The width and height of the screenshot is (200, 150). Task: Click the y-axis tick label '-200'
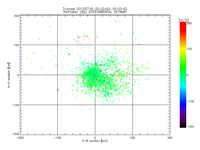coord(15,134)
